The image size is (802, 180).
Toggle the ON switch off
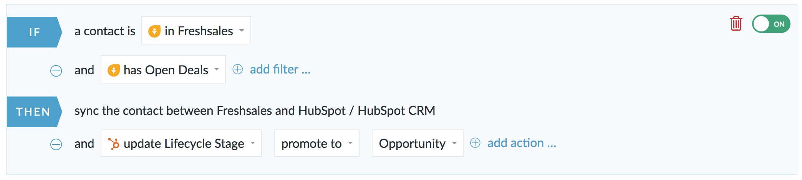coord(771,24)
